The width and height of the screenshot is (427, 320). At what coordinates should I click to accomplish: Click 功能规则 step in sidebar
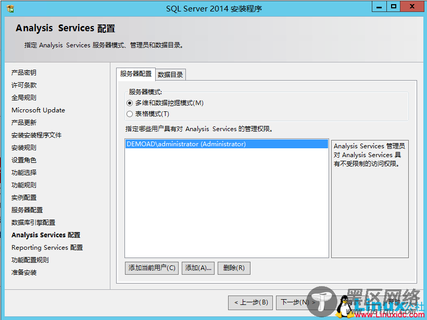click(x=23, y=185)
